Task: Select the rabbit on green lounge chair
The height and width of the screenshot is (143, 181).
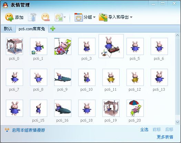Action: pyautogui.click(x=63, y=46)
